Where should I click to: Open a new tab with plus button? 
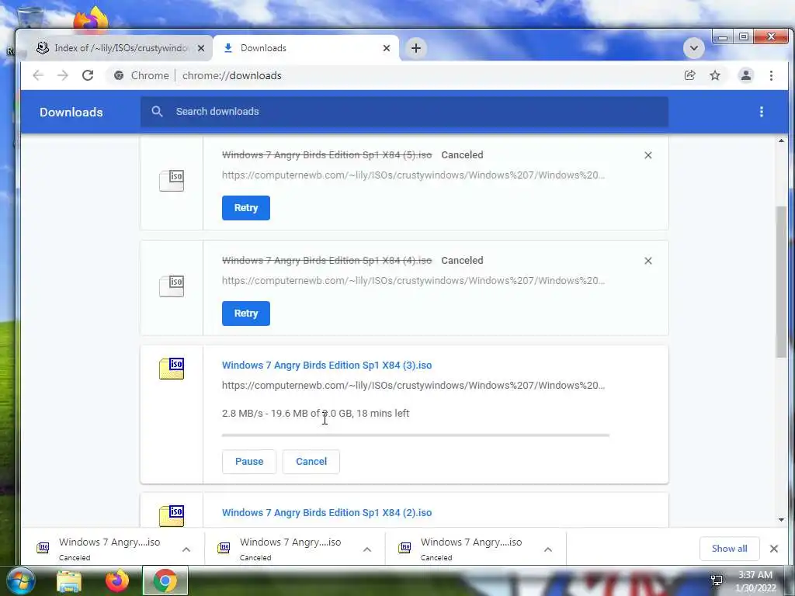tap(416, 48)
